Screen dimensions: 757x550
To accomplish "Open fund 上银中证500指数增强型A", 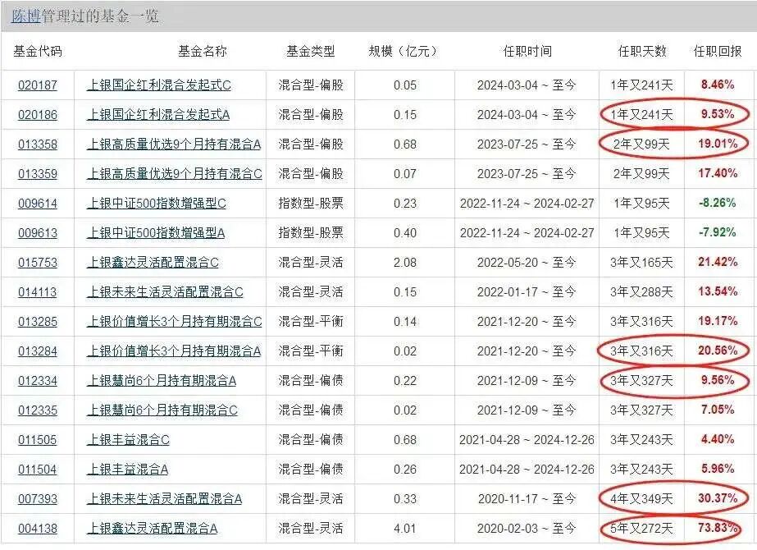I will (x=156, y=233).
